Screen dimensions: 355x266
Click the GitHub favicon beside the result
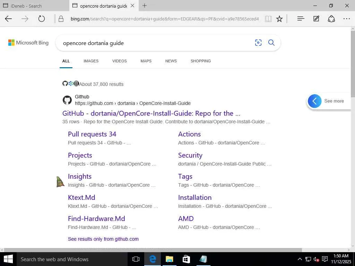(67, 100)
